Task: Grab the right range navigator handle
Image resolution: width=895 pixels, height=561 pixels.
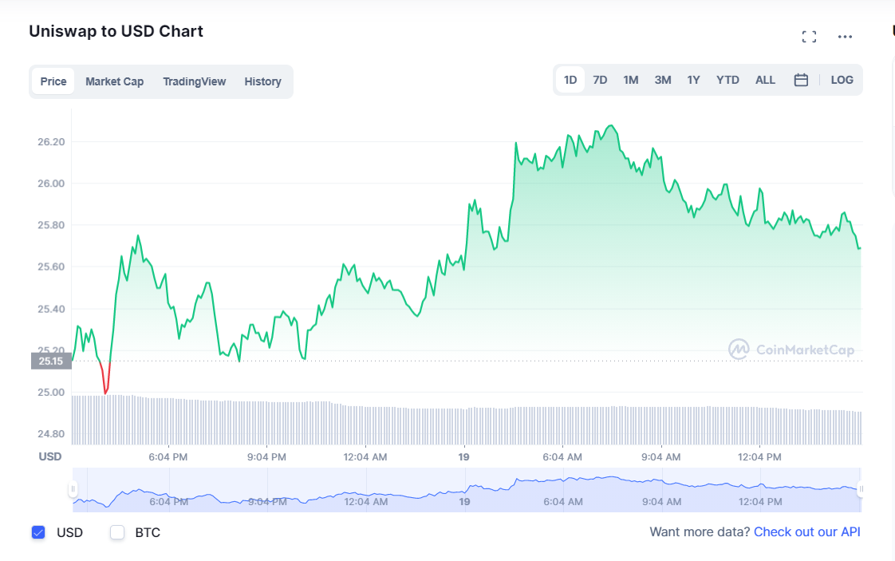Action: [x=861, y=489]
